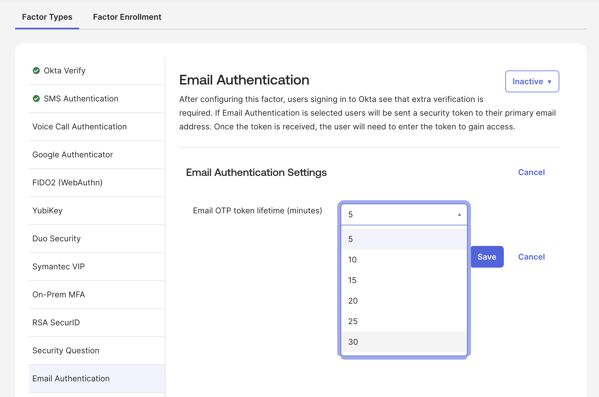Open the Inactive status dropdown
The image size is (599, 397).
click(x=532, y=81)
